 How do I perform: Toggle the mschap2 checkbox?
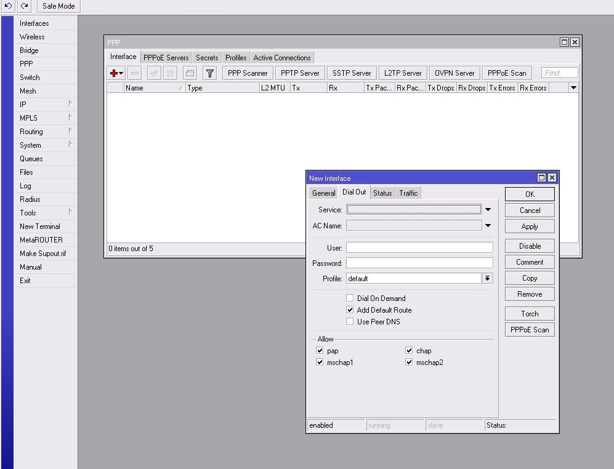pos(409,362)
